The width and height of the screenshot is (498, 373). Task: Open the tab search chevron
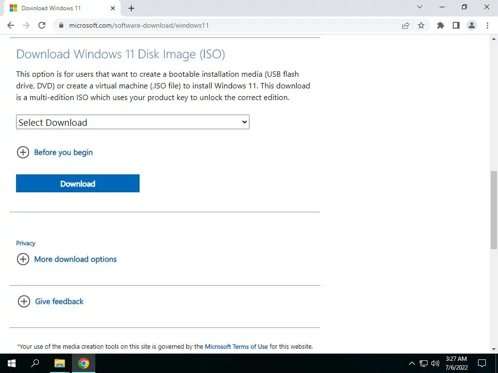[x=420, y=7]
